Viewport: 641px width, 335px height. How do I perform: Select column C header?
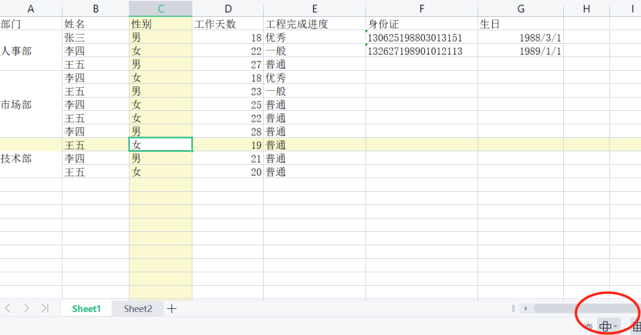pos(160,8)
